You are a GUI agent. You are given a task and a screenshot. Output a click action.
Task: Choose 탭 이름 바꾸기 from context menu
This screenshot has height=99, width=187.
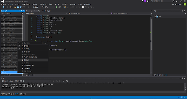tap(33, 65)
